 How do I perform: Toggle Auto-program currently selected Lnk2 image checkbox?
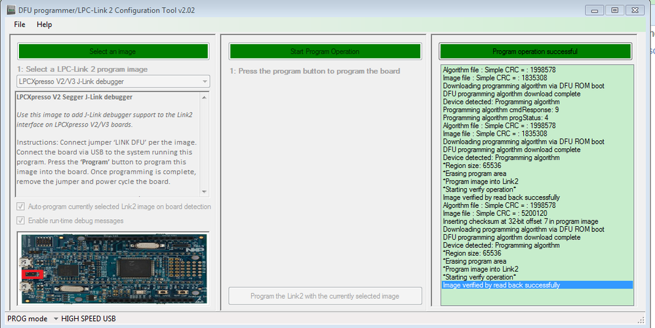coord(20,207)
